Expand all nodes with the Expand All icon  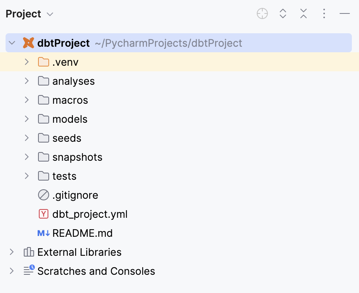pos(283,13)
